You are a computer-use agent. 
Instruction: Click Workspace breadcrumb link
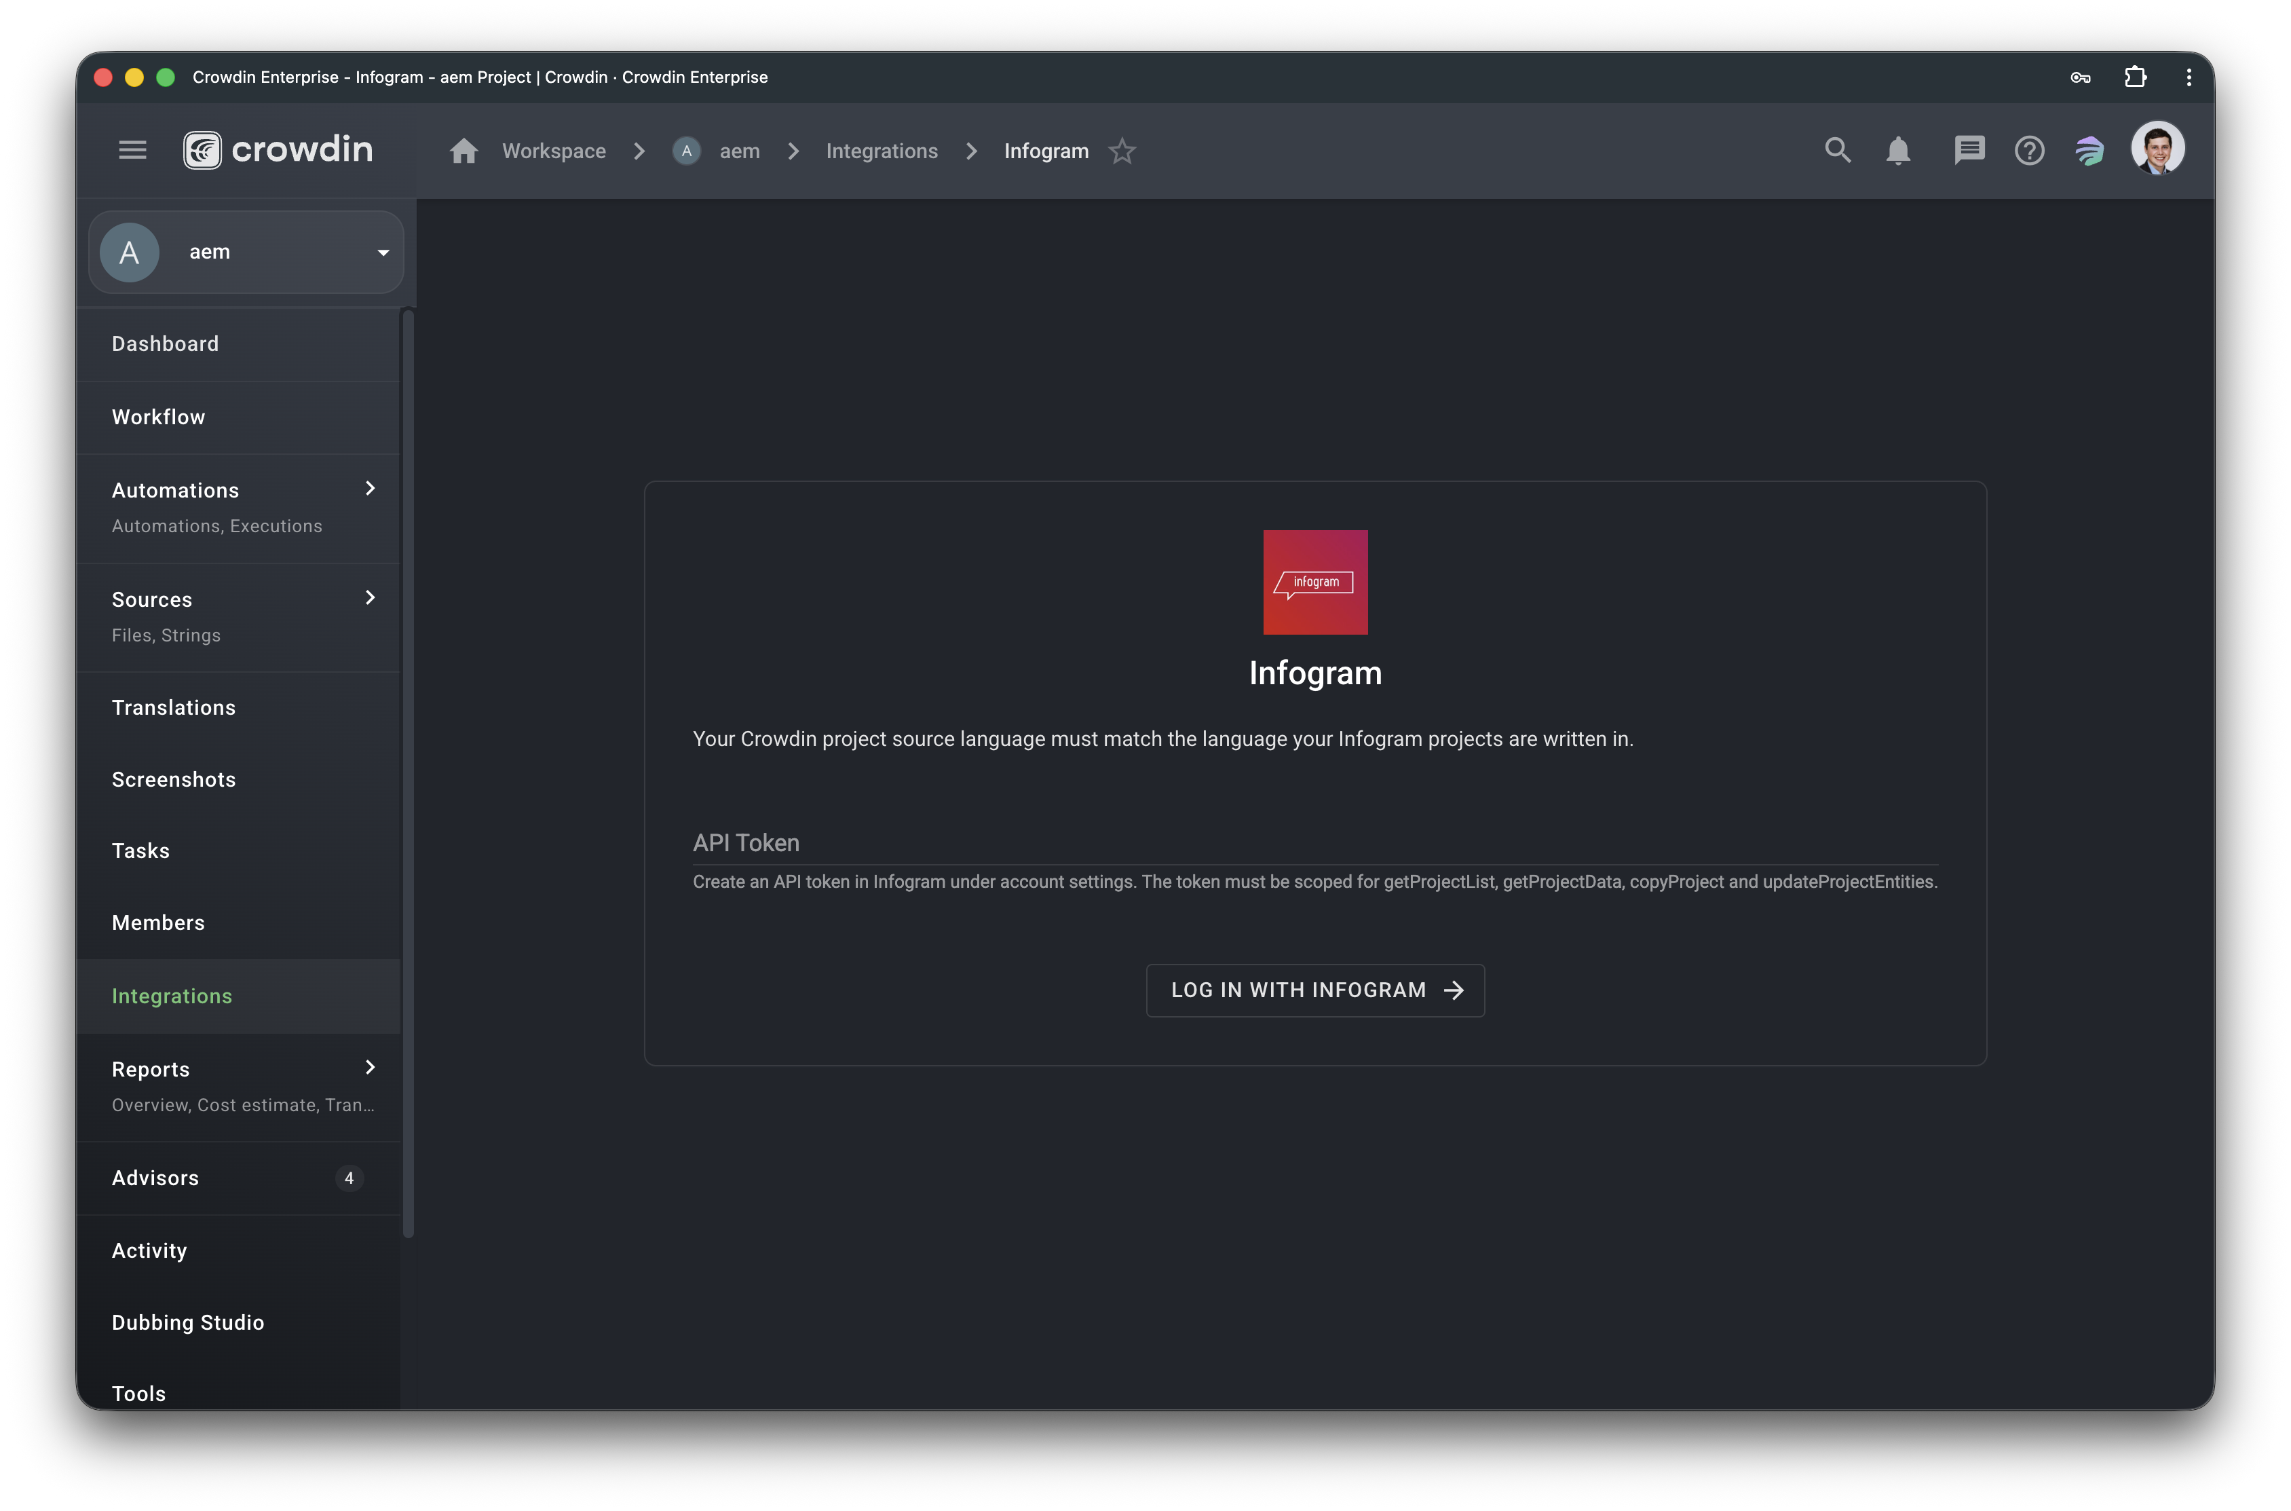554,151
